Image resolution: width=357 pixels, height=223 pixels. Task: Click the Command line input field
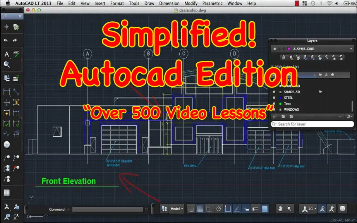click(108, 209)
